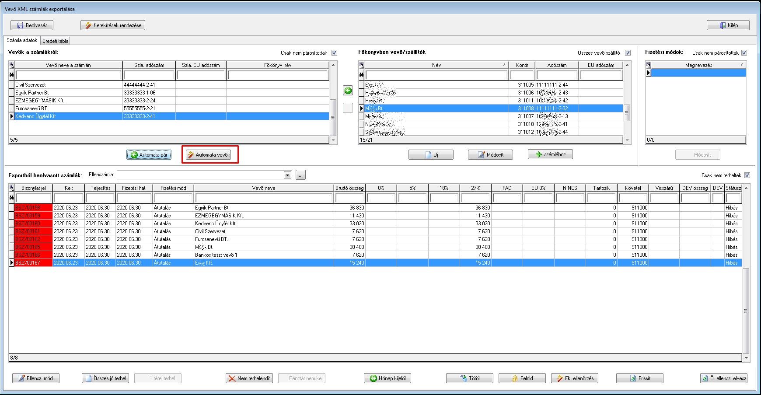This screenshot has height=395, width=761.
Task: Click binoculars filter icon in Főkönyvben table
Action: pyautogui.click(x=361, y=75)
